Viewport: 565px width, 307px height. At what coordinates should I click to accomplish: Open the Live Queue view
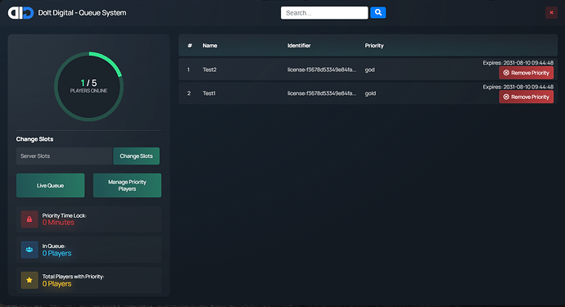tap(51, 185)
